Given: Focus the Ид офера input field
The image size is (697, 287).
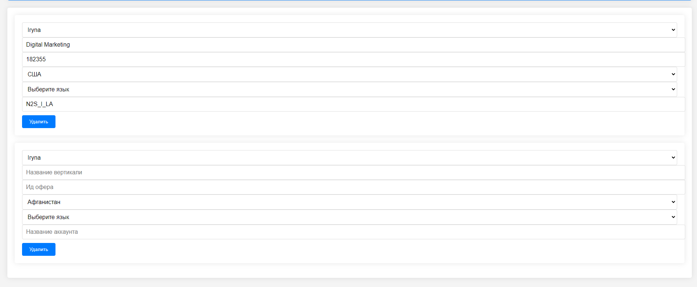Looking at the screenshot, I should tap(353, 187).
